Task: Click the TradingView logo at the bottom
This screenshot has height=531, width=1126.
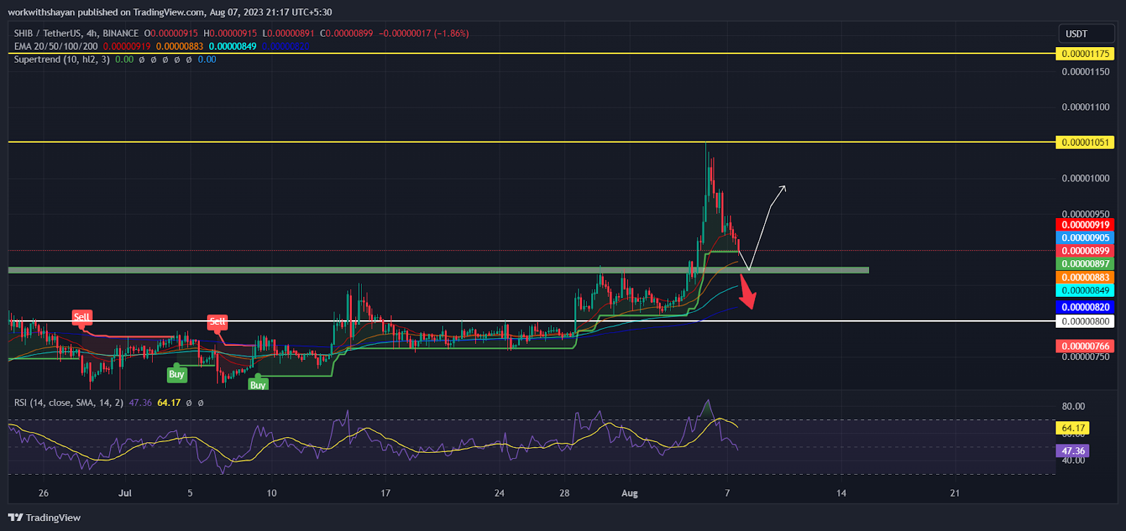Action: [x=44, y=518]
